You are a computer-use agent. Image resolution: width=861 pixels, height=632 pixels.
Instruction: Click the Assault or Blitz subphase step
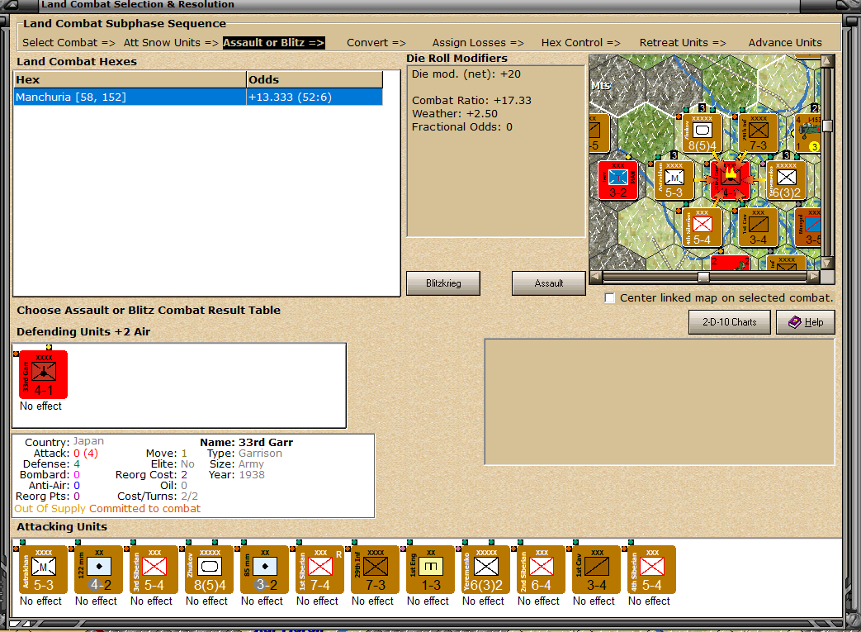[x=273, y=42]
